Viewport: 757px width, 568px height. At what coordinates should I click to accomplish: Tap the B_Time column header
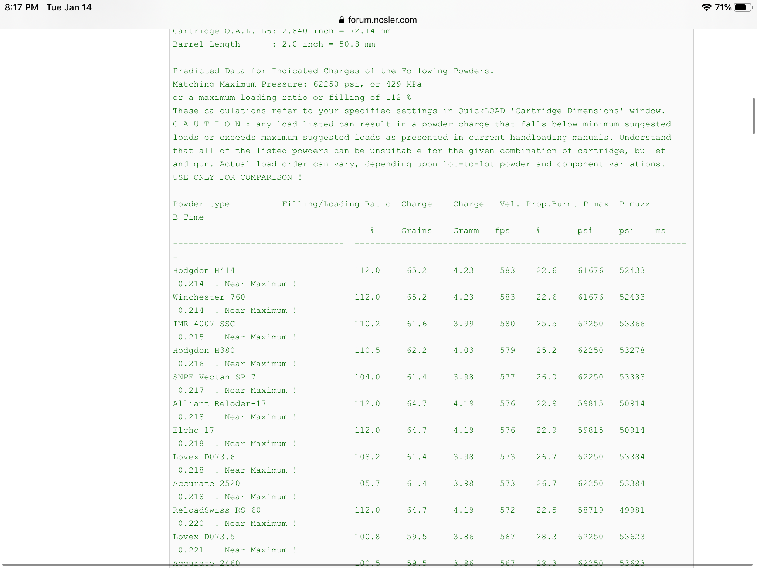tap(188, 217)
